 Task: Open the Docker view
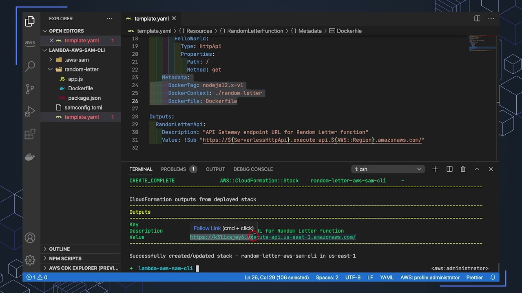[30, 157]
